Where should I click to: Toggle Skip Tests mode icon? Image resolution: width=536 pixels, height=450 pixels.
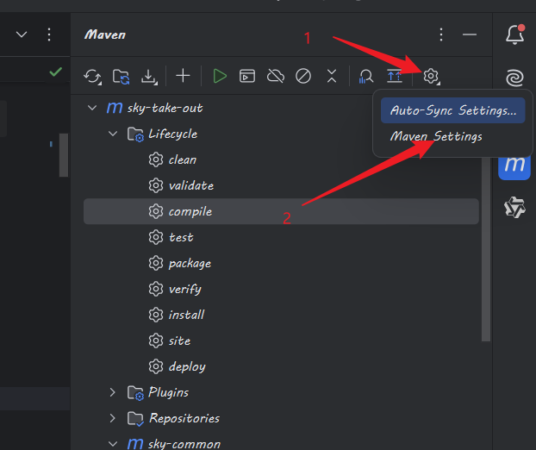click(303, 76)
